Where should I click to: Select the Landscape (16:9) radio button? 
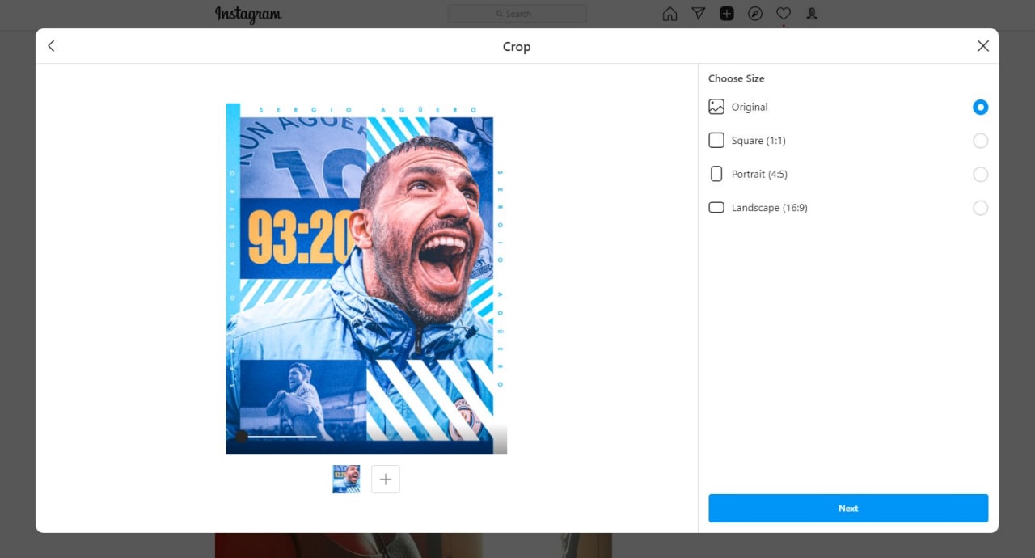980,208
